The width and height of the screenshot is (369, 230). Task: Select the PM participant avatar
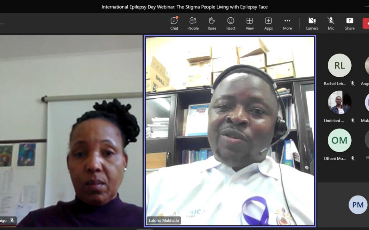click(358, 205)
